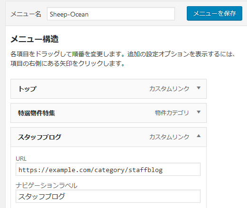The height and width of the screenshot is (208, 247).
Task: Click the カスタムリンク label on トップ
Action: click(x=169, y=89)
